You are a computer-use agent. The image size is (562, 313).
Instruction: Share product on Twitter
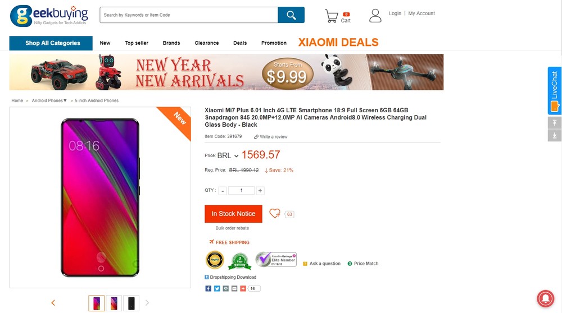pos(217,288)
